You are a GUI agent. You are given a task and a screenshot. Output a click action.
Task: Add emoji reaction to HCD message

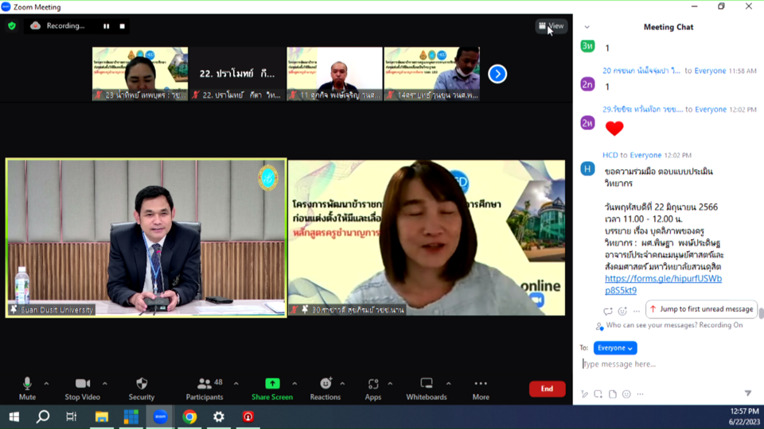tap(622, 311)
